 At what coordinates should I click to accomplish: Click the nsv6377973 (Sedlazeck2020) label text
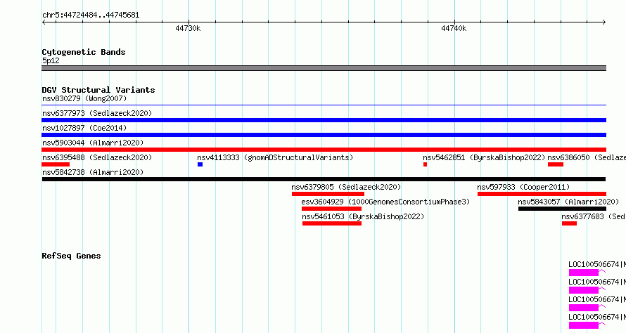[x=97, y=113]
